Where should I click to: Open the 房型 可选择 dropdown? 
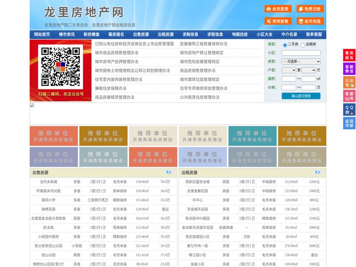[301, 61]
